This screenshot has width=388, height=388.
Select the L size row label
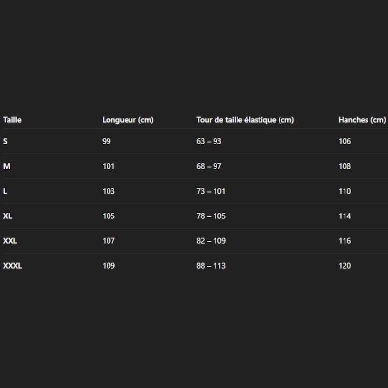5,191
